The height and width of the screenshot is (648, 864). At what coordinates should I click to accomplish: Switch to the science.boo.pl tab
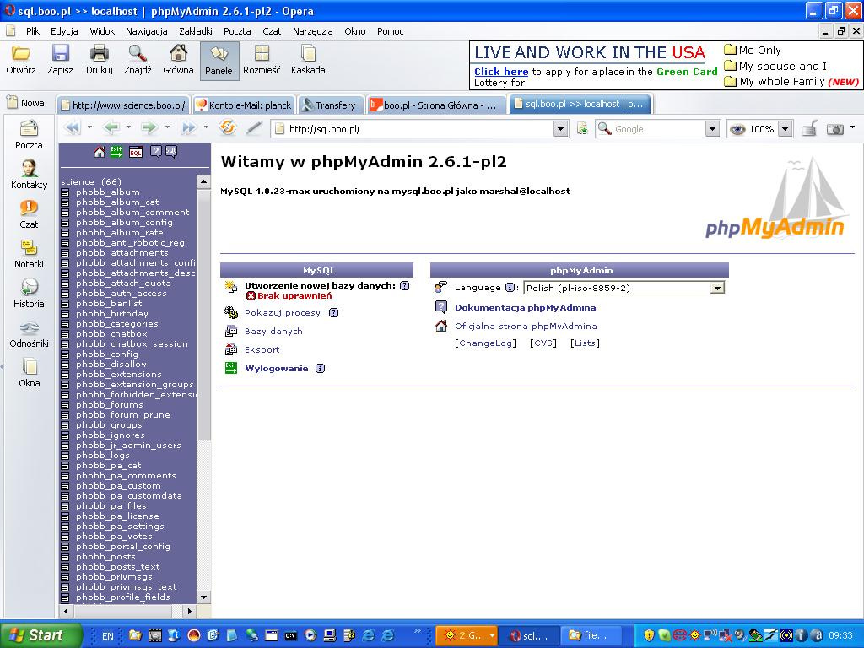click(x=123, y=105)
